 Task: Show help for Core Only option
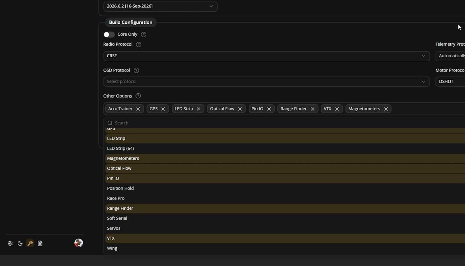point(144,34)
